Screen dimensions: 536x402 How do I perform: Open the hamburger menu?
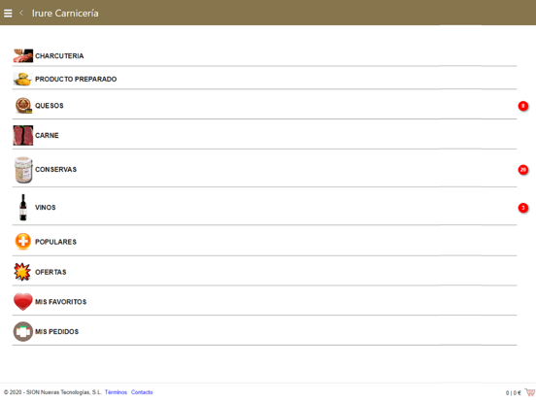(8, 13)
